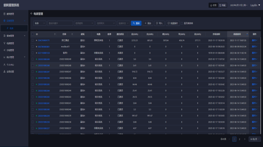
Task: Go to next page arrow
Action: pyautogui.click(x=245, y=139)
